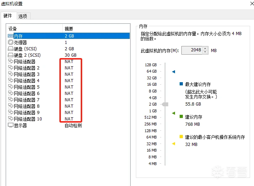Select the first 网络适配器 row
The width and height of the screenshot is (254, 186).
tap(69, 61)
